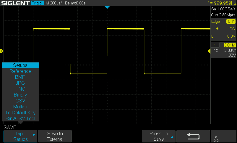Choose CSV in the save type menu
The image size is (237, 143).
(x=20, y=101)
